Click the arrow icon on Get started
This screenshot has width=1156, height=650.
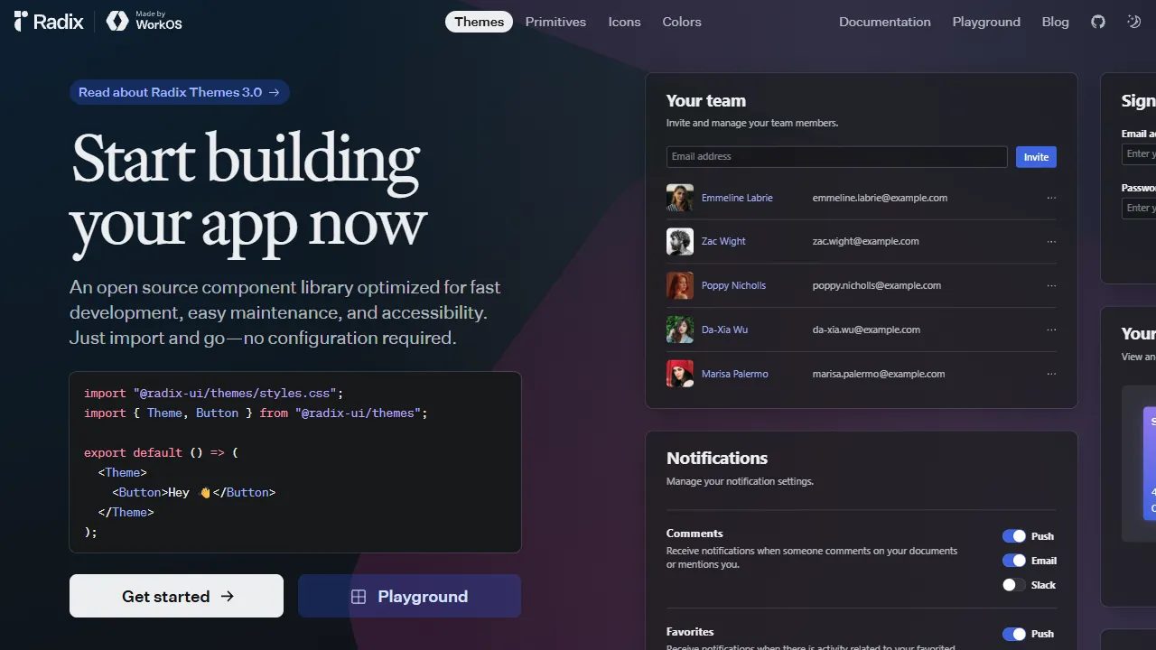227,596
